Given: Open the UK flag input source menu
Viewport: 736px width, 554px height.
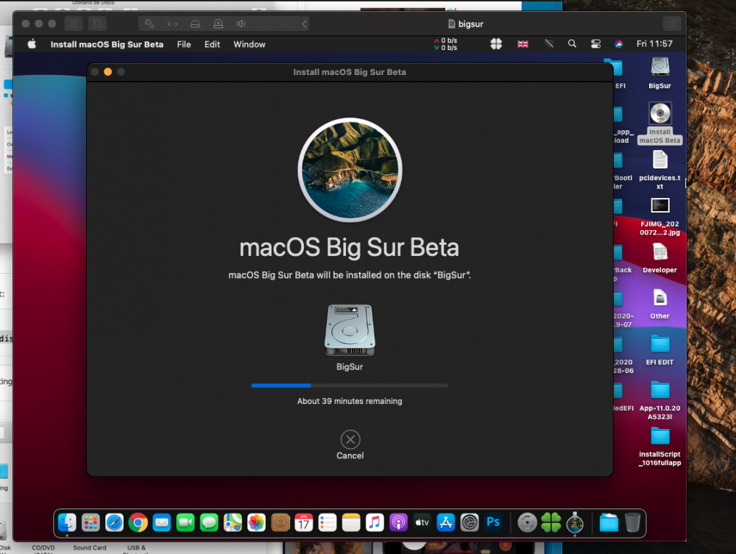Looking at the screenshot, I should point(523,44).
